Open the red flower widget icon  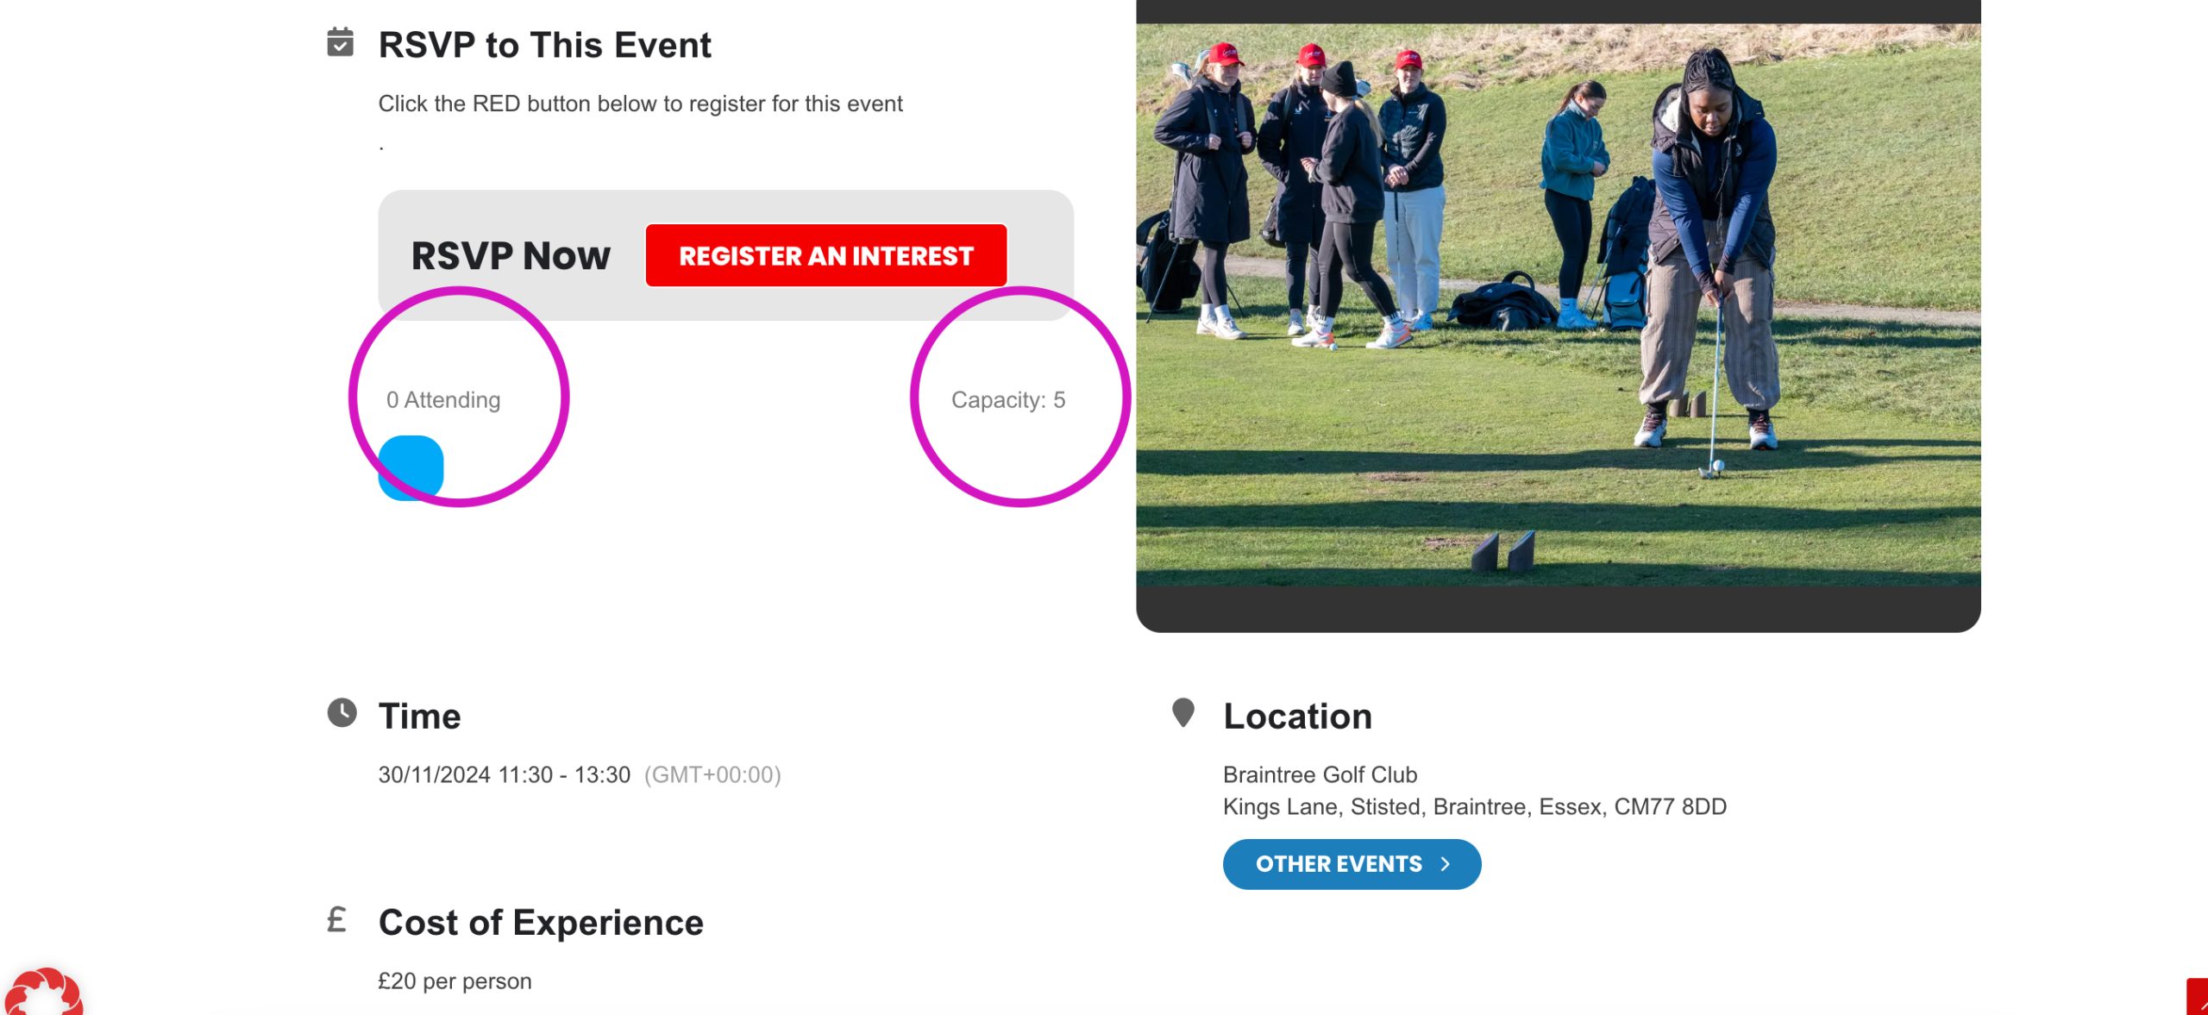pos(43,993)
